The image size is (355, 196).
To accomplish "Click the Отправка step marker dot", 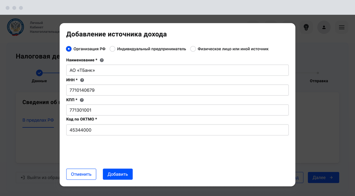I will pyautogui.click(x=318, y=73).
